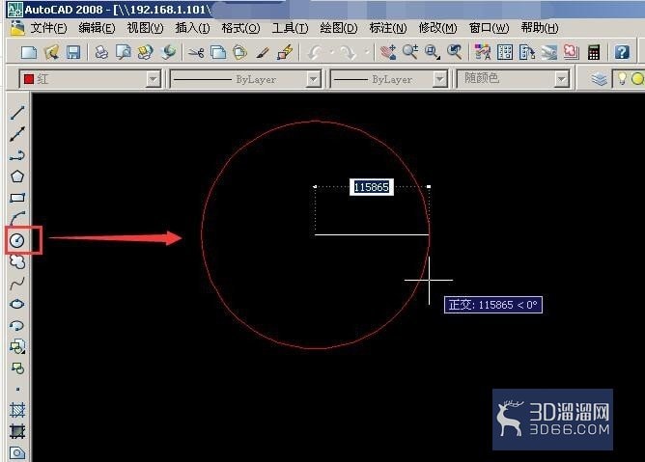Select the Line draw tool
The width and height of the screenshot is (645, 462).
[x=17, y=112]
